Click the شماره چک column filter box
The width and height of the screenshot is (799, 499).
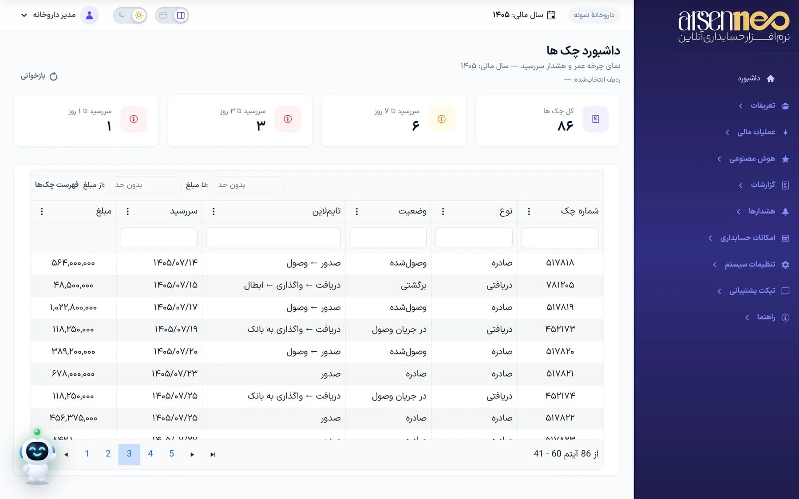[x=560, y=238]
